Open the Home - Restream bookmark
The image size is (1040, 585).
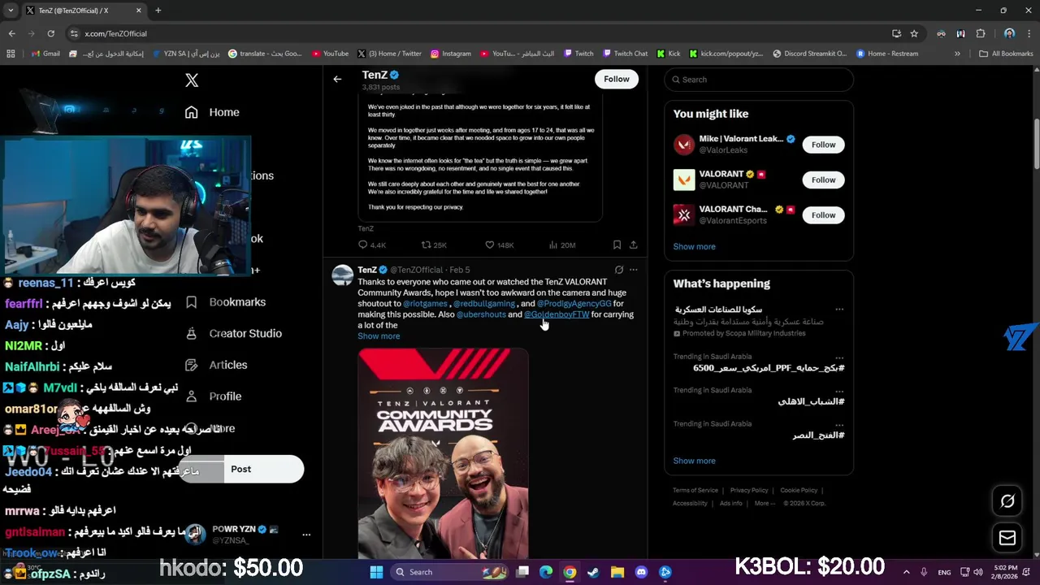(887, 54)
